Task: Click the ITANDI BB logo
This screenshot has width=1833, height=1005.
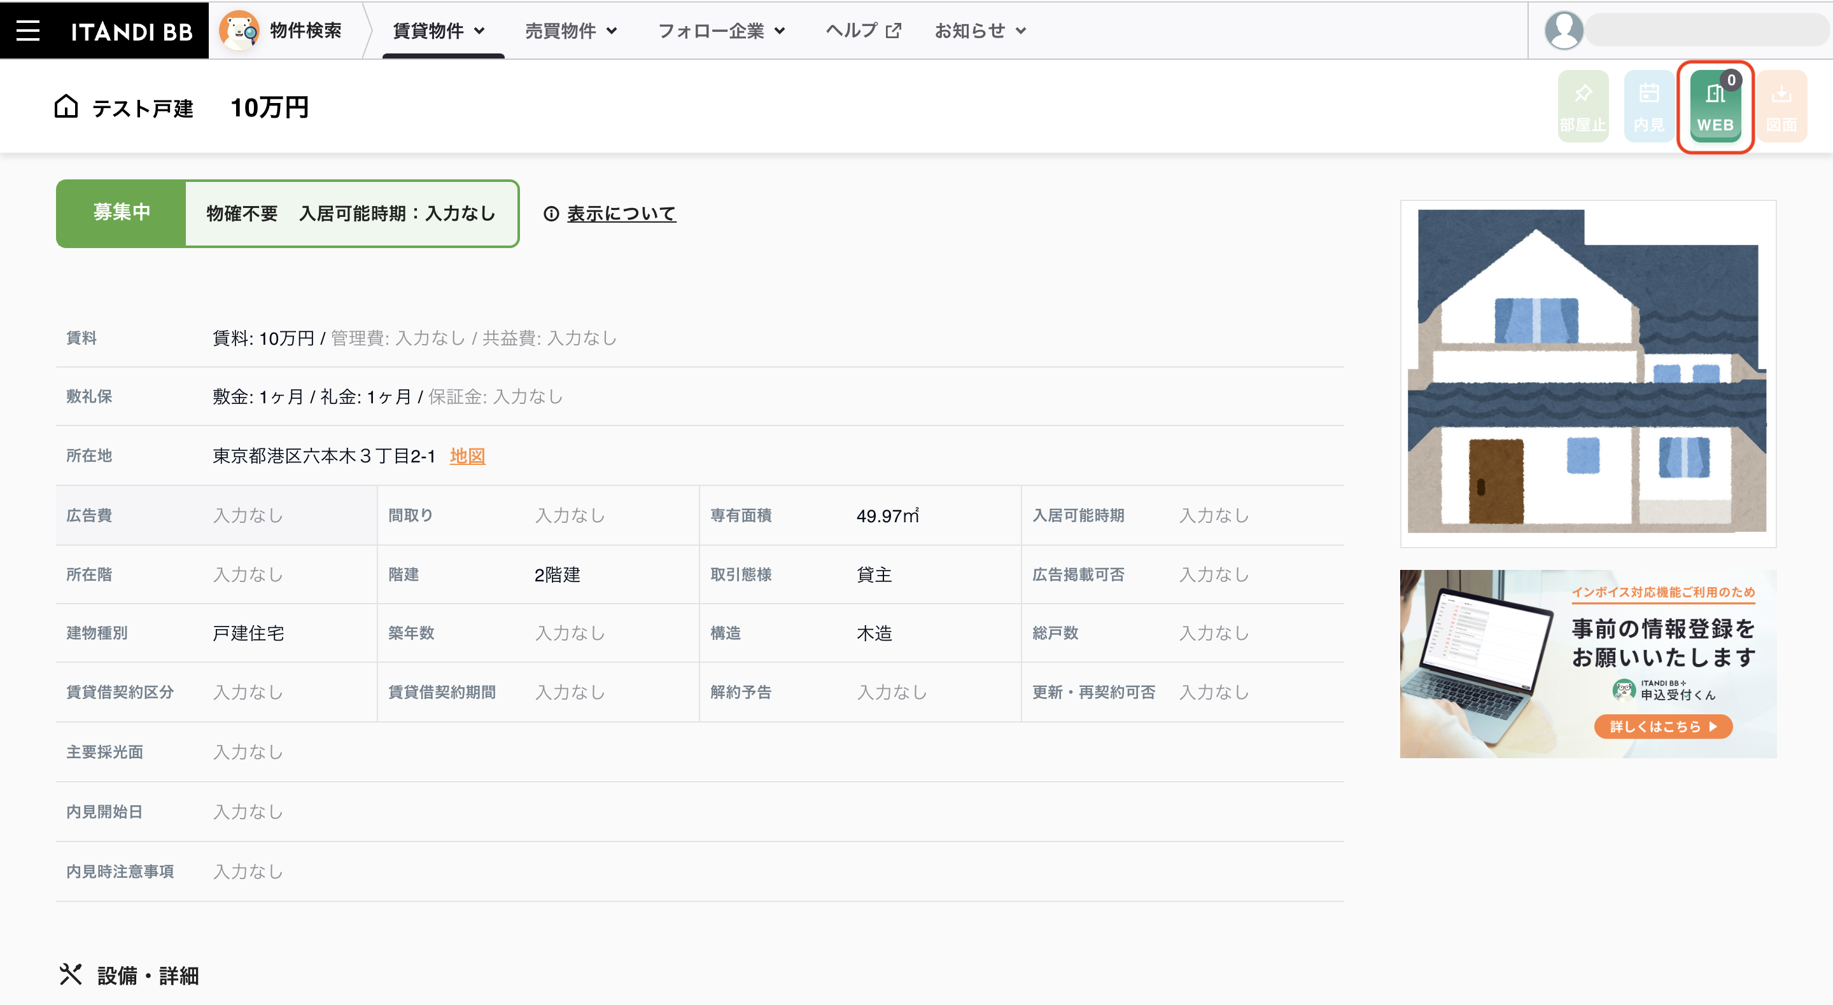Action: (x=132, y=31)
